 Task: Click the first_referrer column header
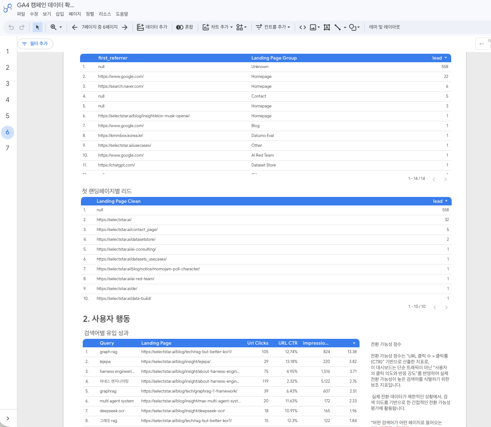pos(113,58)
